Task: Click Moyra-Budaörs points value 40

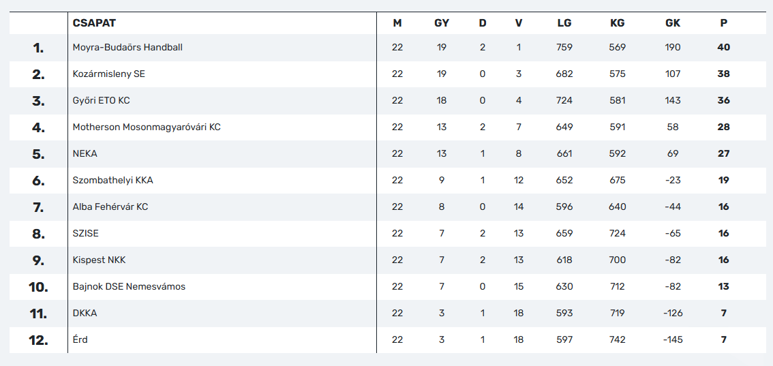Action: point(724,47)
